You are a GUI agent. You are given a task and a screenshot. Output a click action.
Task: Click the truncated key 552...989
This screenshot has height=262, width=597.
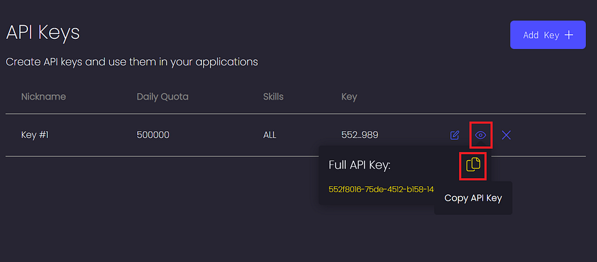pyautogui.click(x=360, y=135)
